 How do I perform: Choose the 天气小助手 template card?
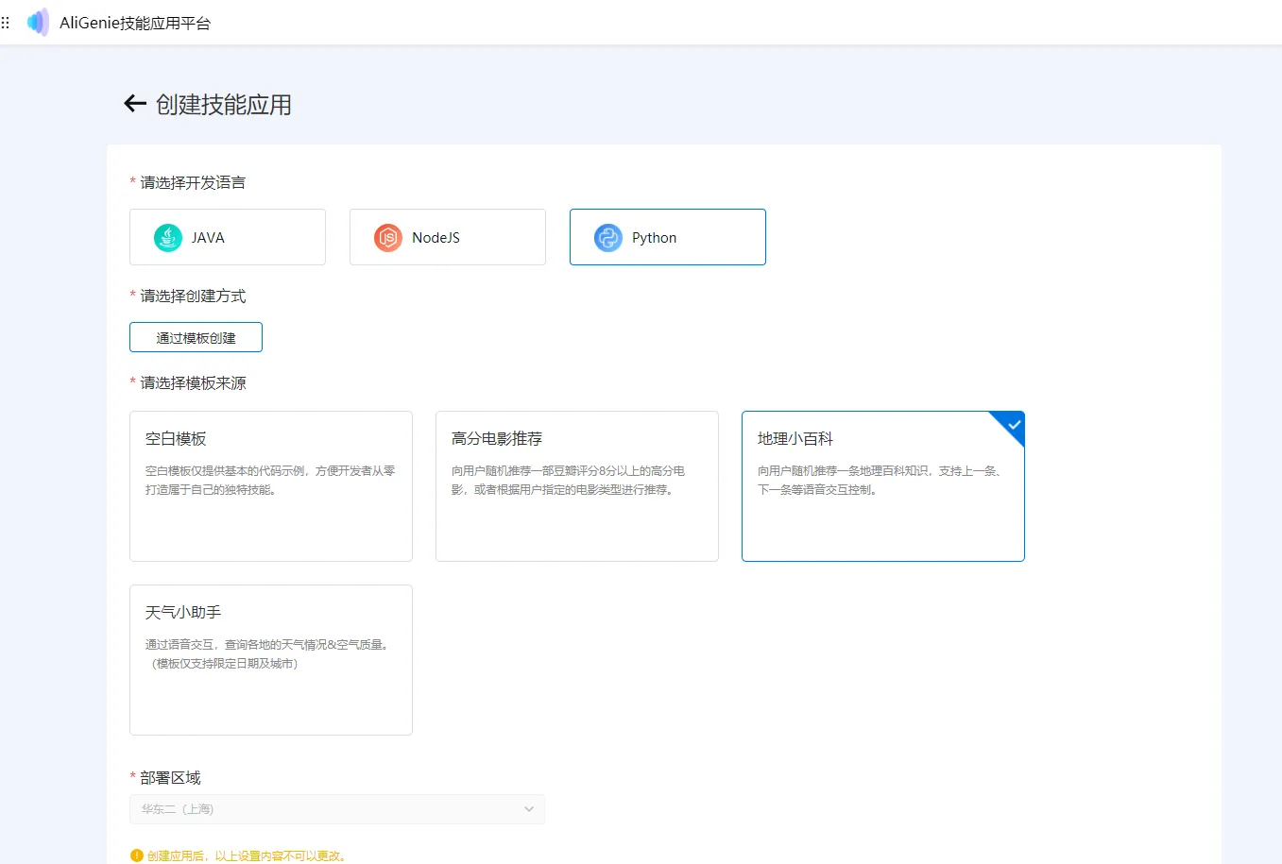[x=271, y=660]
